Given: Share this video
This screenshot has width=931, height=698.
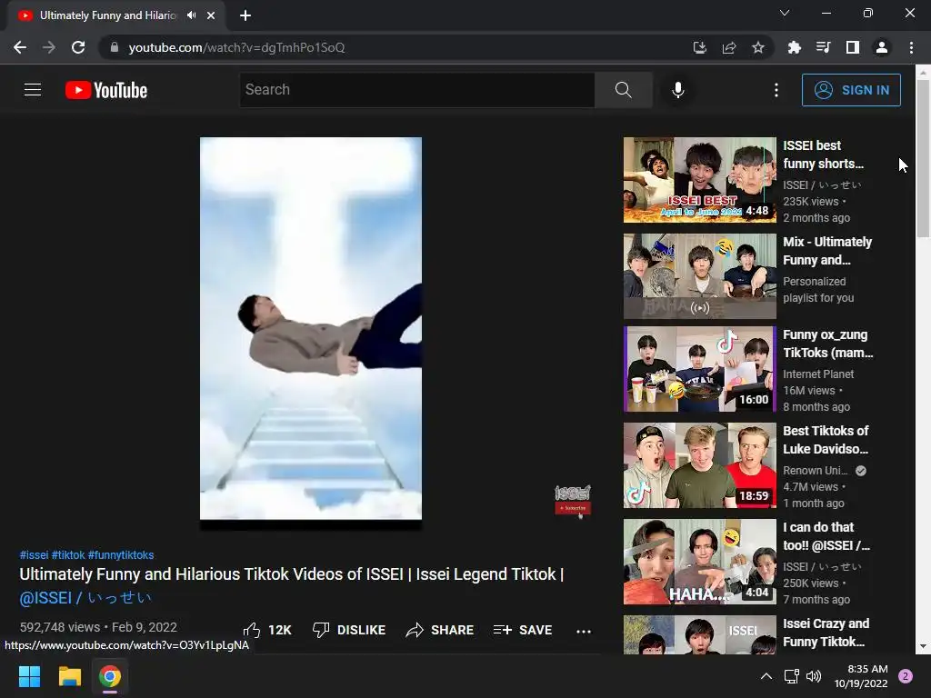Looking at the screenshot, I should (439, 630).
